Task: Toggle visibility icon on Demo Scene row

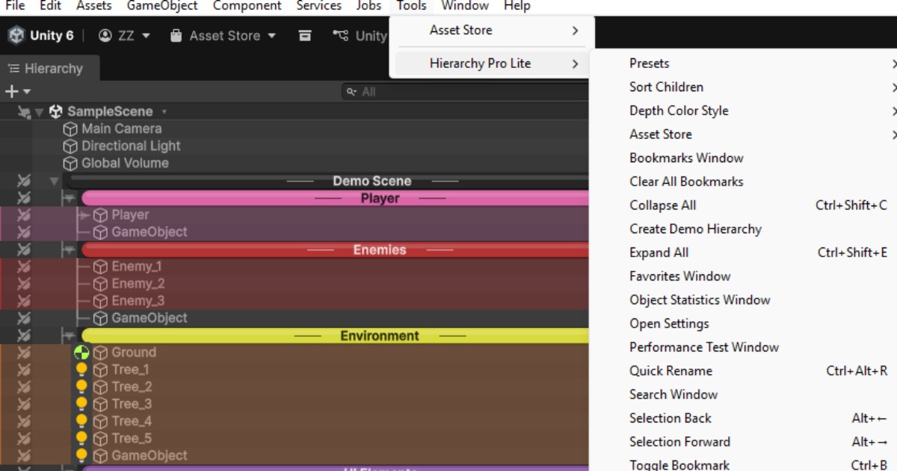Action: click(24, 181)
